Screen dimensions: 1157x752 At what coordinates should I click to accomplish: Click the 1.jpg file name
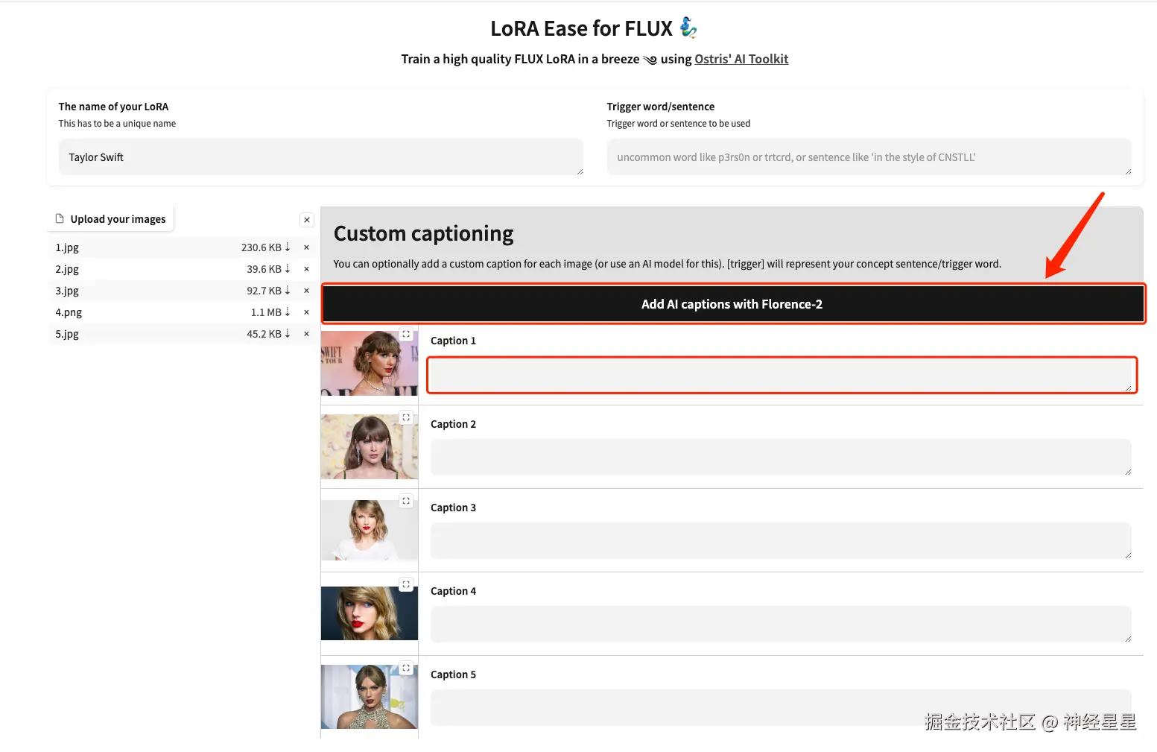(x=67, y=247)
